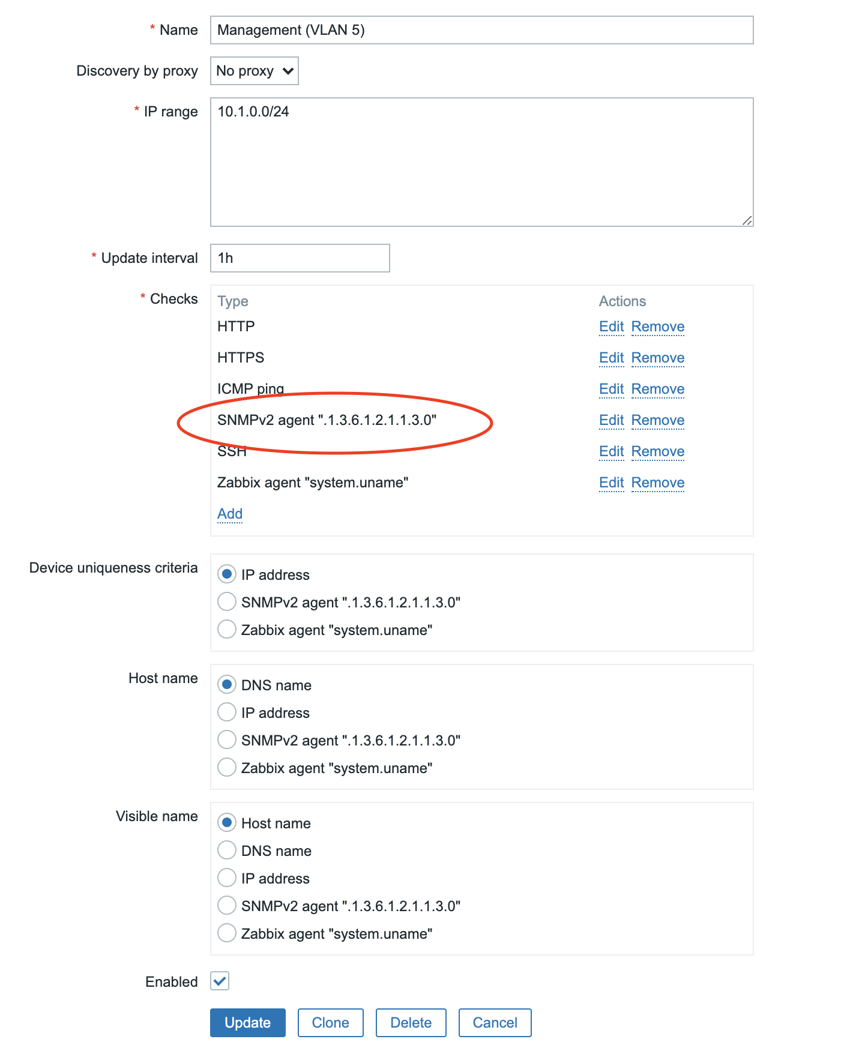Select Zabbix agent as device uniqueness criteria
The image size is (868, 1054).
tap(227, 629)
